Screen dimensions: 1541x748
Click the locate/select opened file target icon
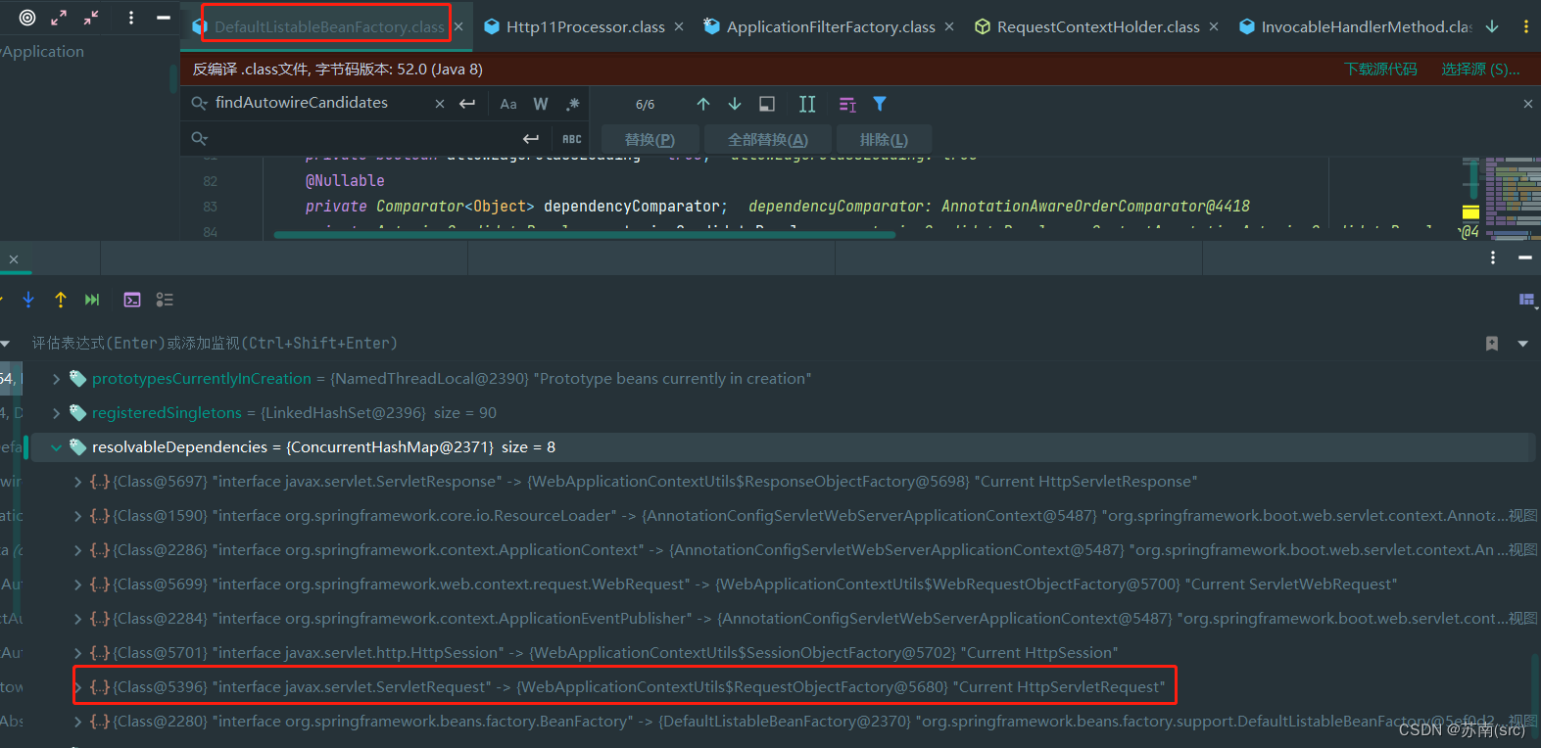(27, 18)
